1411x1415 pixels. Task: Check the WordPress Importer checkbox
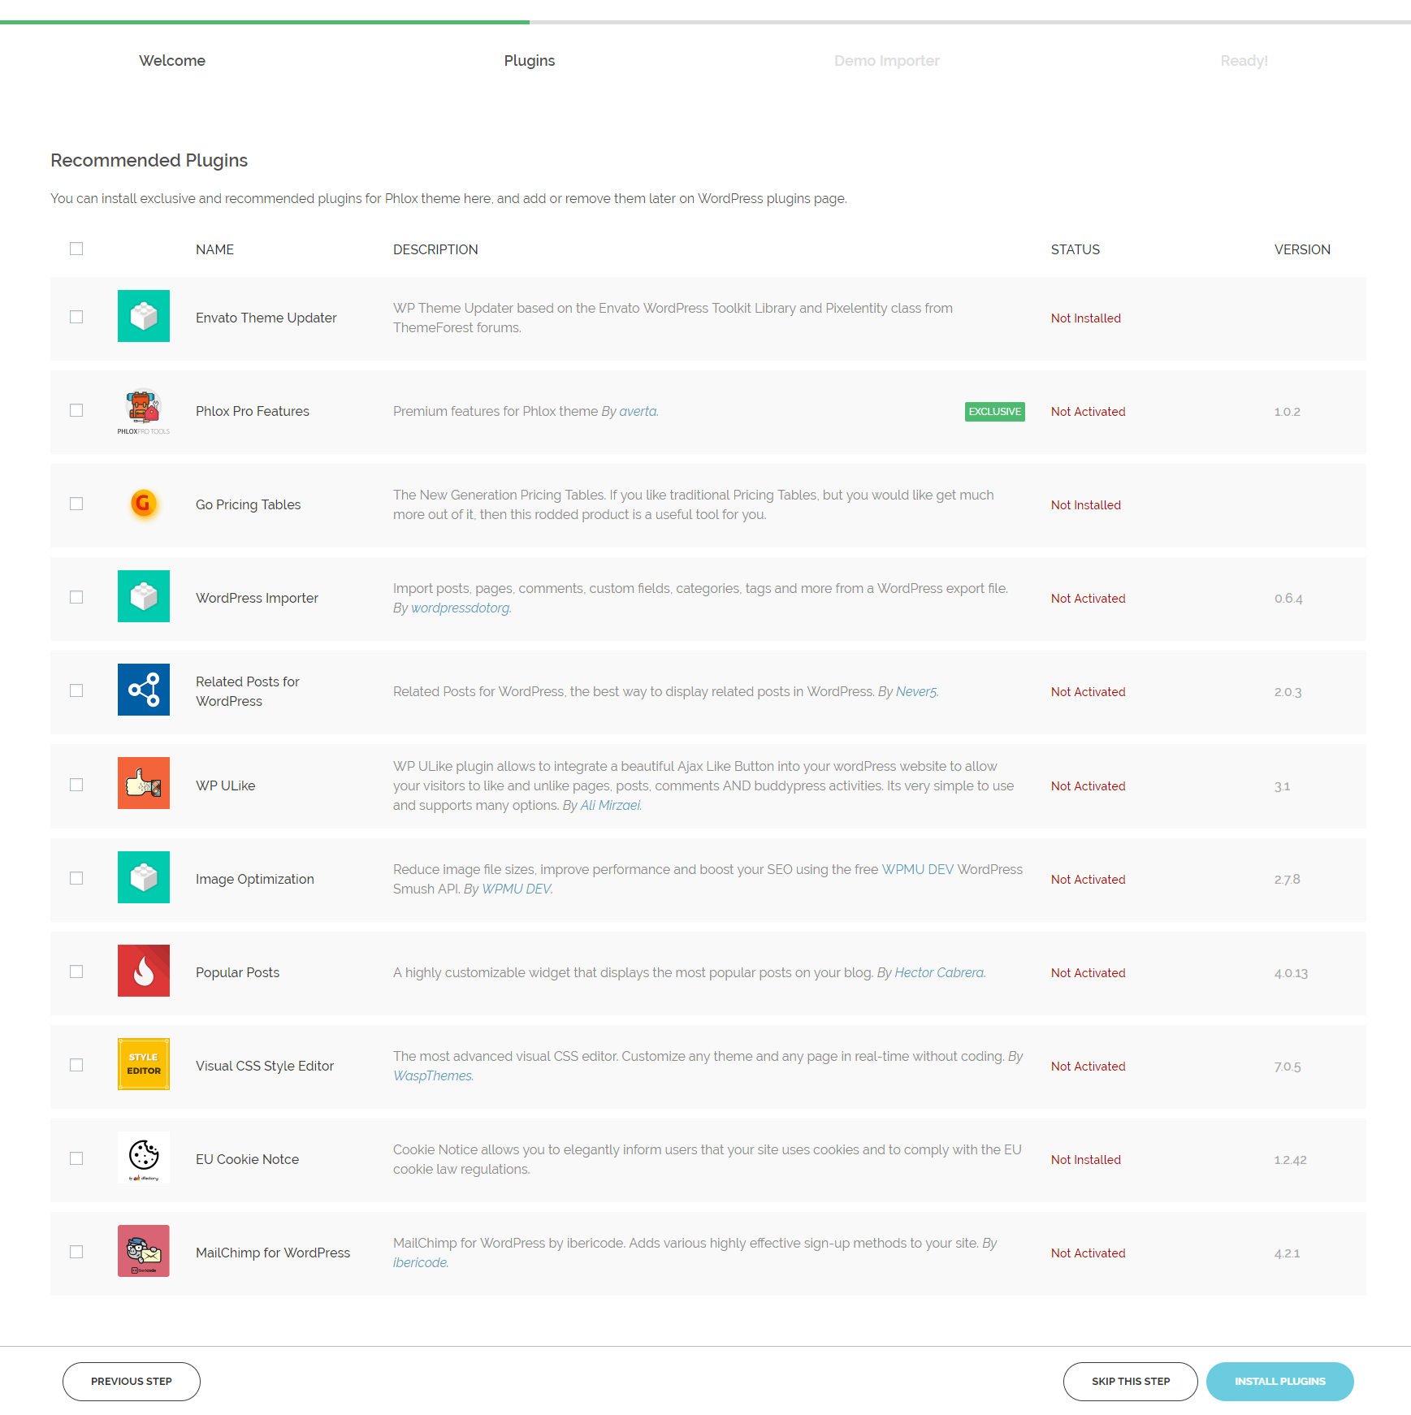coord(76,597)
